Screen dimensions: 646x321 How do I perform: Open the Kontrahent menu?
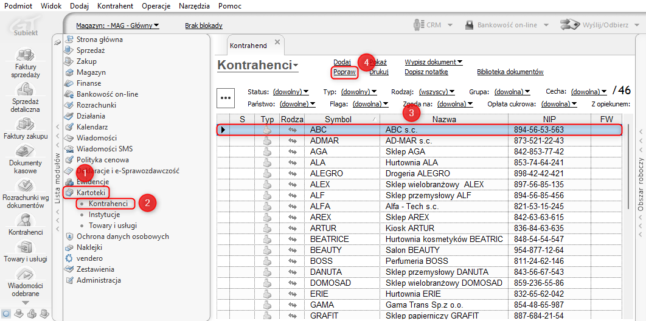[x=116, y=6]
